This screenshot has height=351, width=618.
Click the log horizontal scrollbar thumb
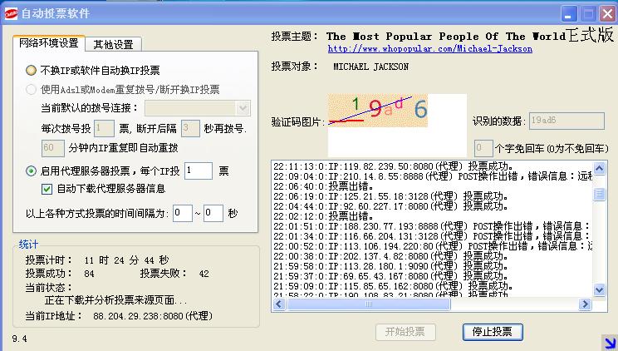369,304
